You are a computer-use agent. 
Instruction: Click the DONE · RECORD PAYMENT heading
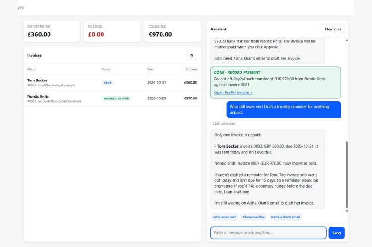(237, 73)
